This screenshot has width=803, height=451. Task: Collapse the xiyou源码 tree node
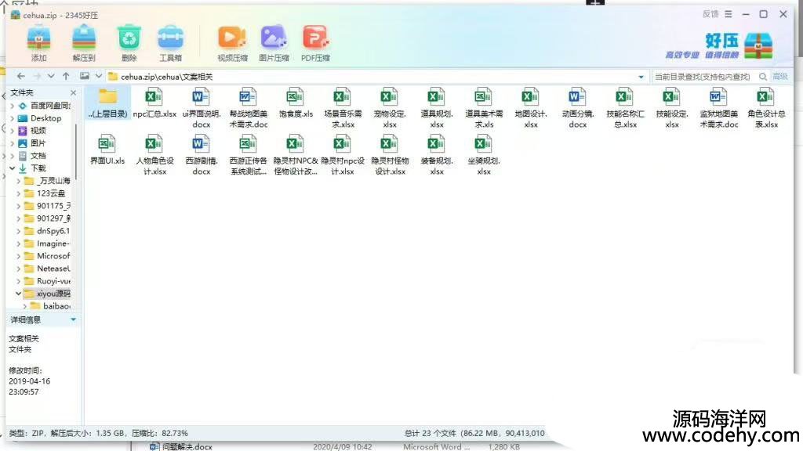(x=19, y=294)
